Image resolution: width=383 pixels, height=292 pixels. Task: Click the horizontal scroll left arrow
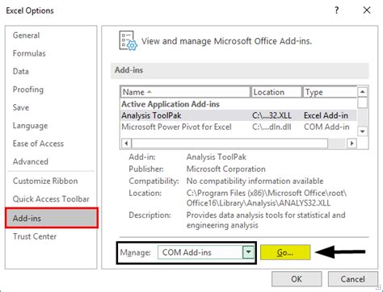126,143
